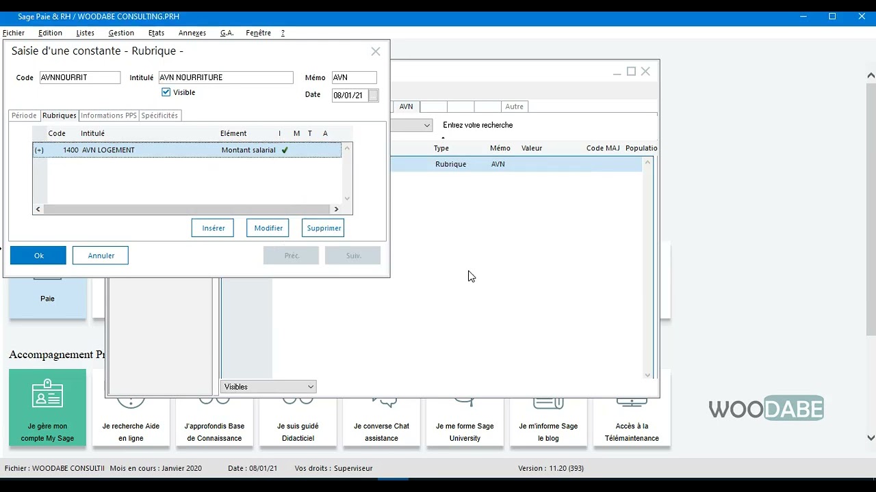Click the constants list up scroll arrow
This screenshot has width=876, height=492.
[648, 163]
